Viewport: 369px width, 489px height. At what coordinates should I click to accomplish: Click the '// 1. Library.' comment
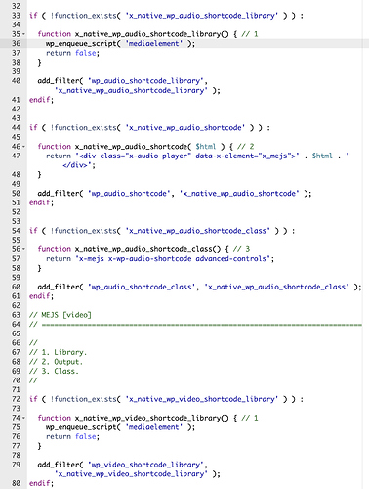click(58, 352)
